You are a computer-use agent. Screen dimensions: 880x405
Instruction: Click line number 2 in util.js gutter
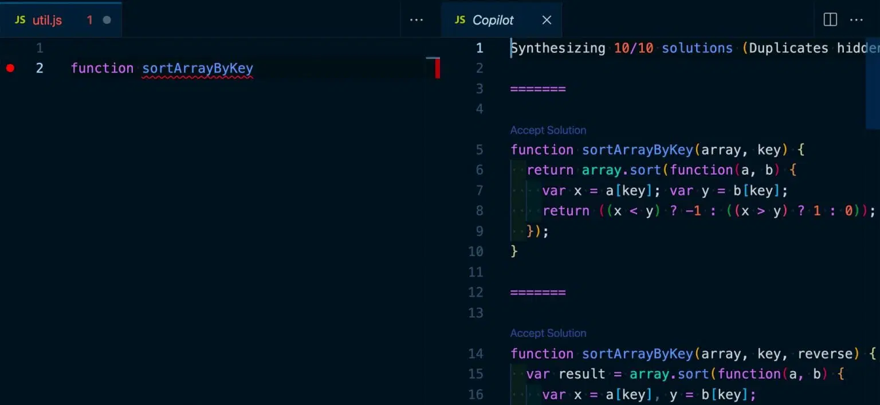[x=40, y=68]
